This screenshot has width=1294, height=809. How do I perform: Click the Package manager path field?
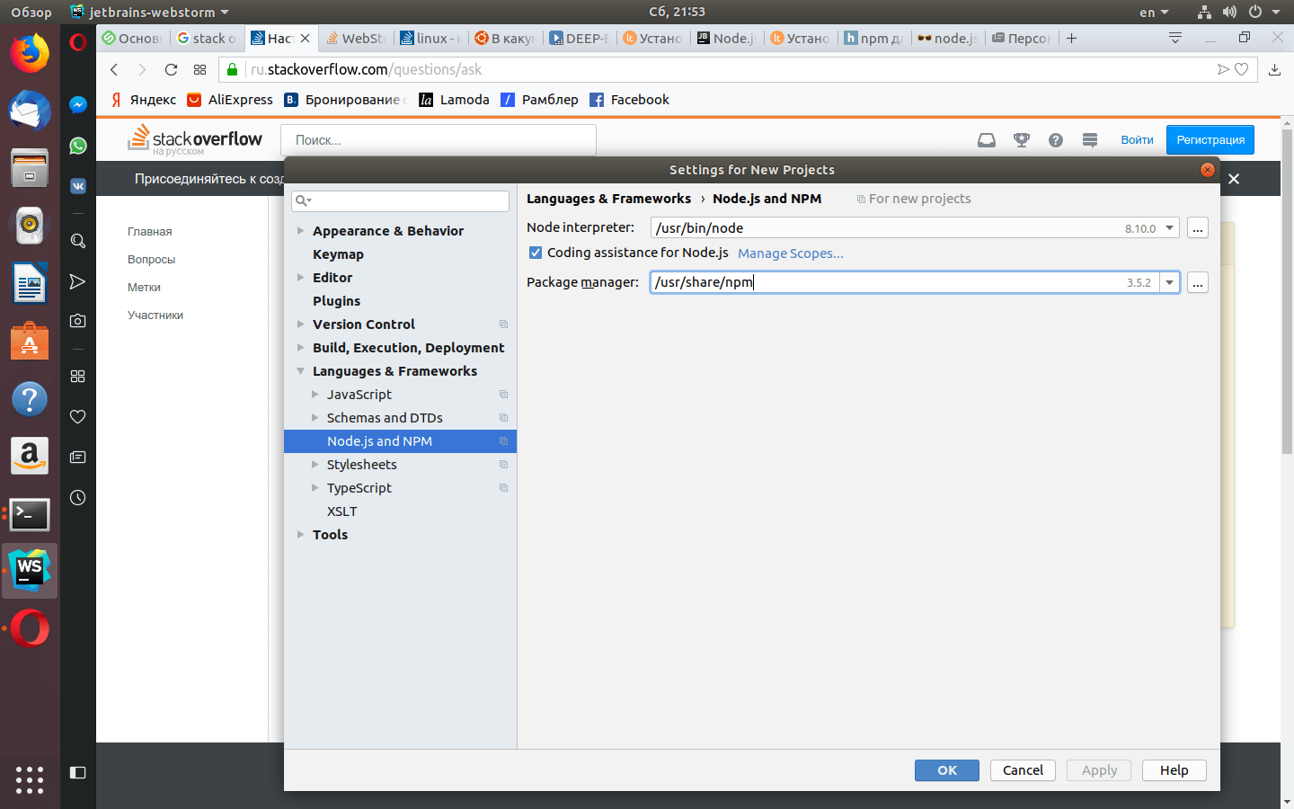click(x=904, y=282)
